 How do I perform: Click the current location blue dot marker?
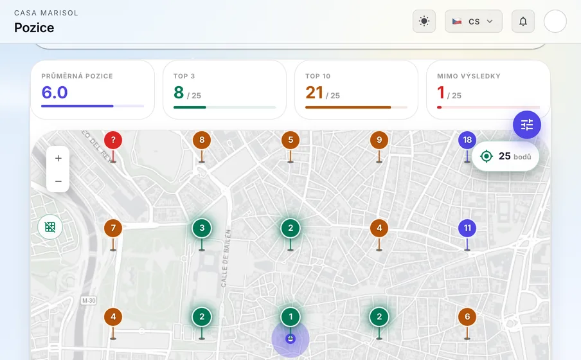(x=290, y=339)
